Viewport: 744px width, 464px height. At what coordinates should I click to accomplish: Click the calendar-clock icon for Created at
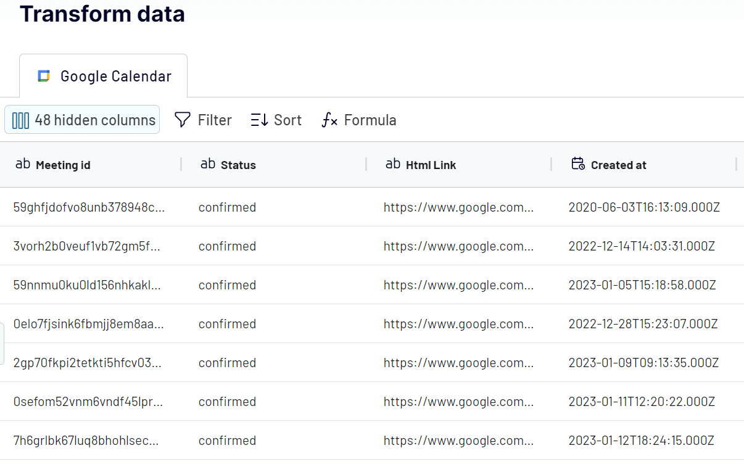[578, 164]
